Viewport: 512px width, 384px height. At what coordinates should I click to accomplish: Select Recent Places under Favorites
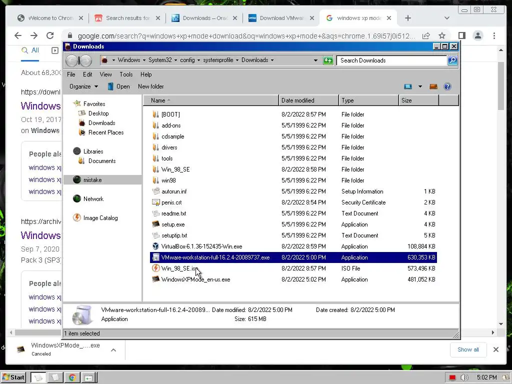(106, 132)
